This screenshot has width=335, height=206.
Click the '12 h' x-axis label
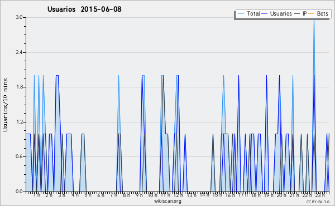[178, 195]
